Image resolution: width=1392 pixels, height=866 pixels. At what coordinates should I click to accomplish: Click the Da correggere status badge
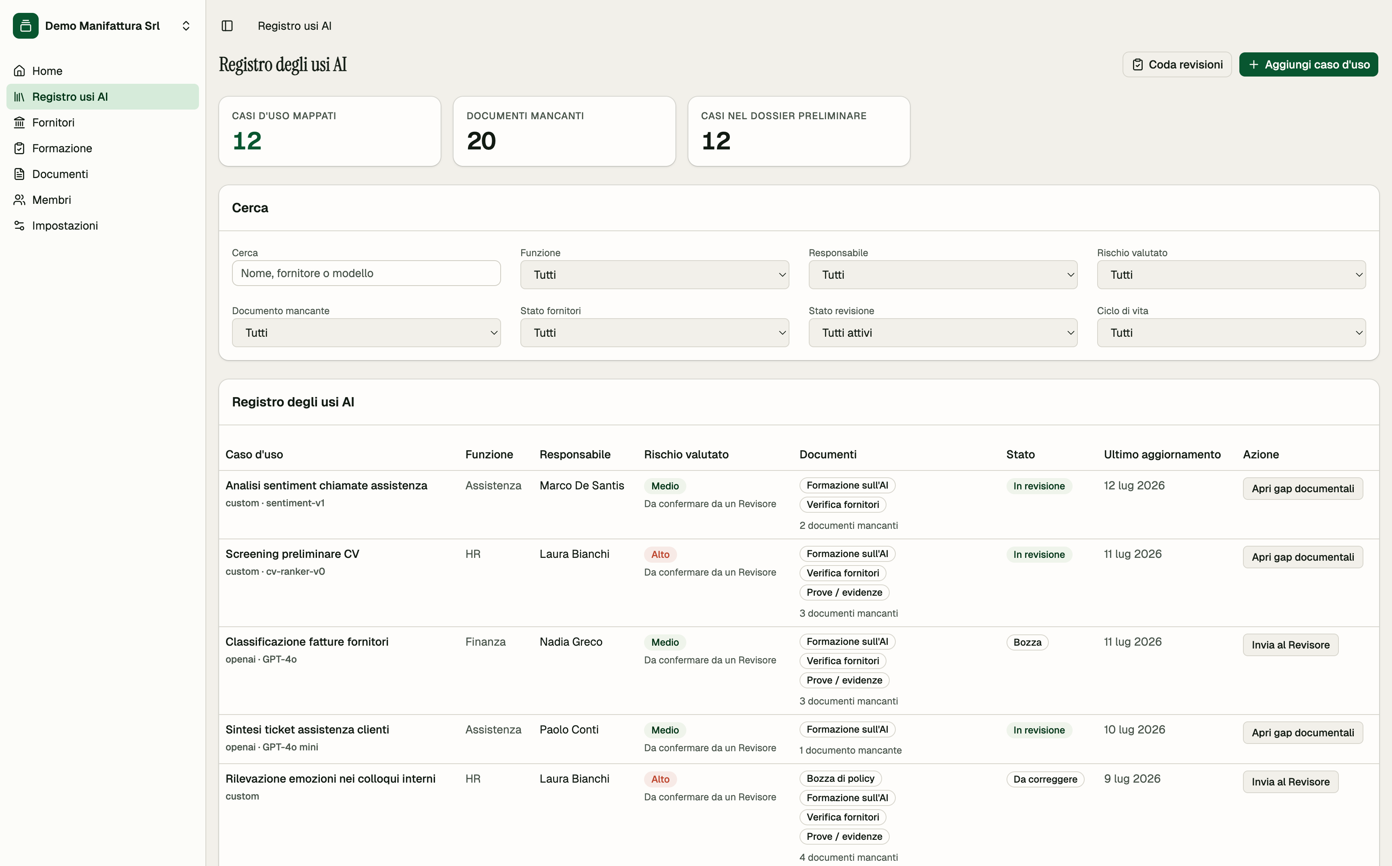(x=1045, y=779)
